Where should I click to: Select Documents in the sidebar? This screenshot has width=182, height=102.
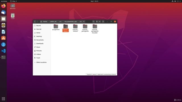tap(42, 40)
